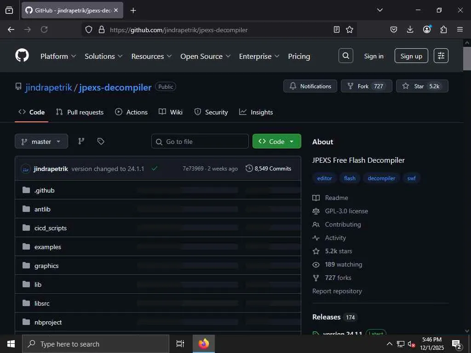Click the Sign up button
Viewport: 471px width, 353px height.
[x=411, y=56]
